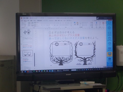Image resolution: width=123 pixels, height=92 pixels.
Task: Click the group people icon in blue sidebar
Action: [110, 59]
